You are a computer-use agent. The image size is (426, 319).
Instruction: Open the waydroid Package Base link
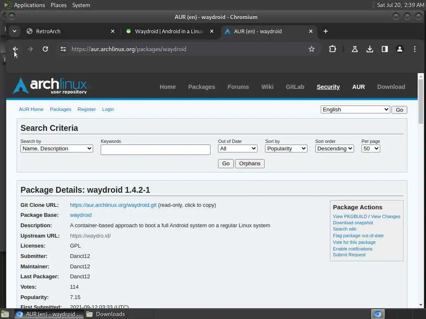(81, 215)
